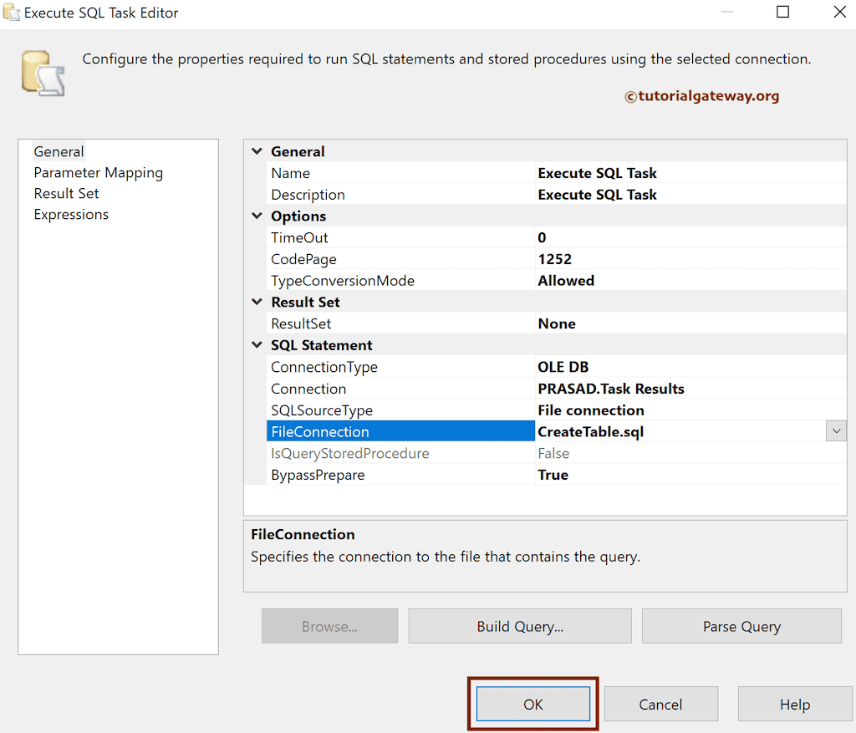Launch the Build Query dialog
Viewport: 856px width, 733px height.
pyautogui.click(x=519, y=625)
